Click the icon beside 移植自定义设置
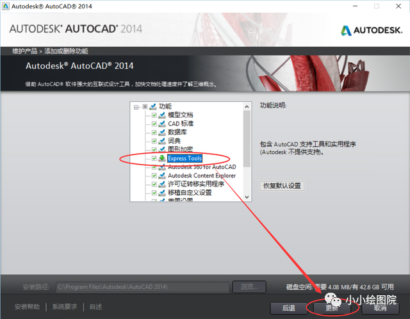Viewport: 410px width, 319px height. [x=162, y=193]
